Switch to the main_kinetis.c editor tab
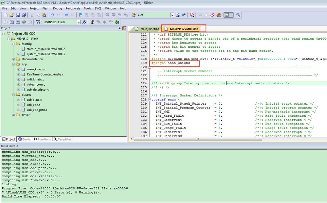The width and height of the screenshot is (327, 203). click(147, 29)
